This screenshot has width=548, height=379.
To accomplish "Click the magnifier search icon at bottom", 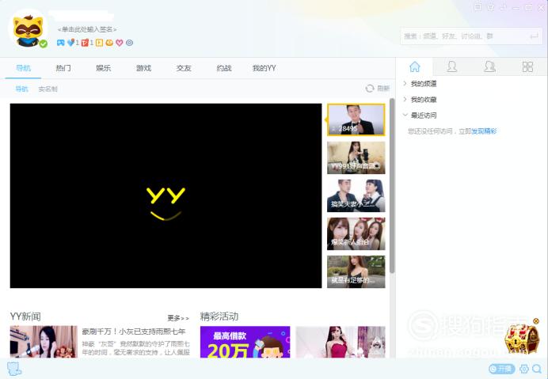I will (537, 369).
